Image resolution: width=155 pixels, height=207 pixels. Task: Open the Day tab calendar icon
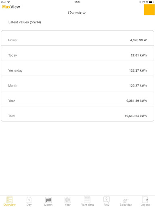pyautogui.click(x=29, y=200)
